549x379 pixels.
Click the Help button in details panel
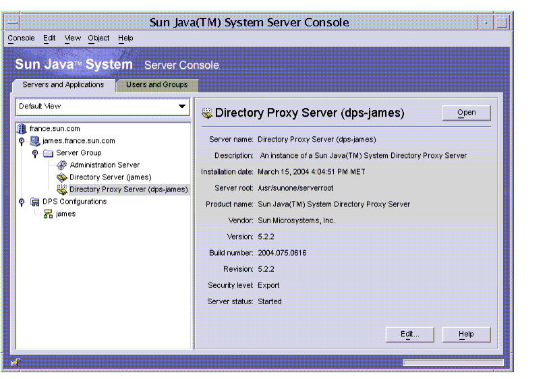coord(466,334)
